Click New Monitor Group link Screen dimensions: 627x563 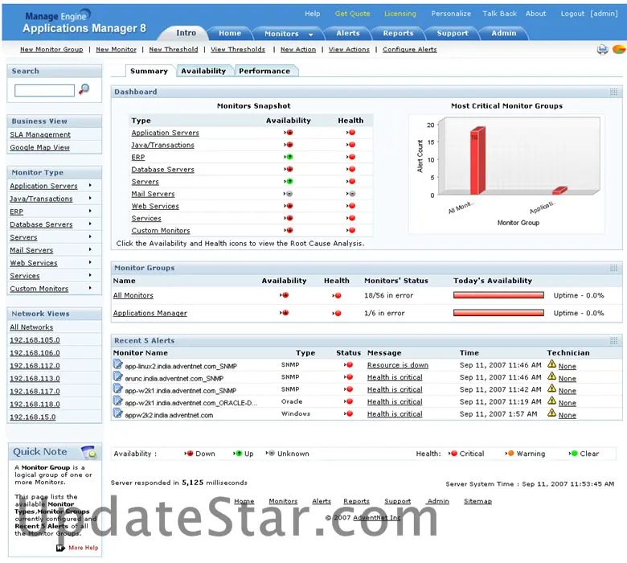coord(51,49)
